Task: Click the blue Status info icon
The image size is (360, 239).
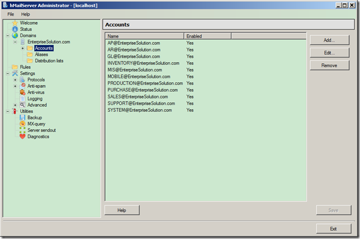Action: click(x=15, y=29)
